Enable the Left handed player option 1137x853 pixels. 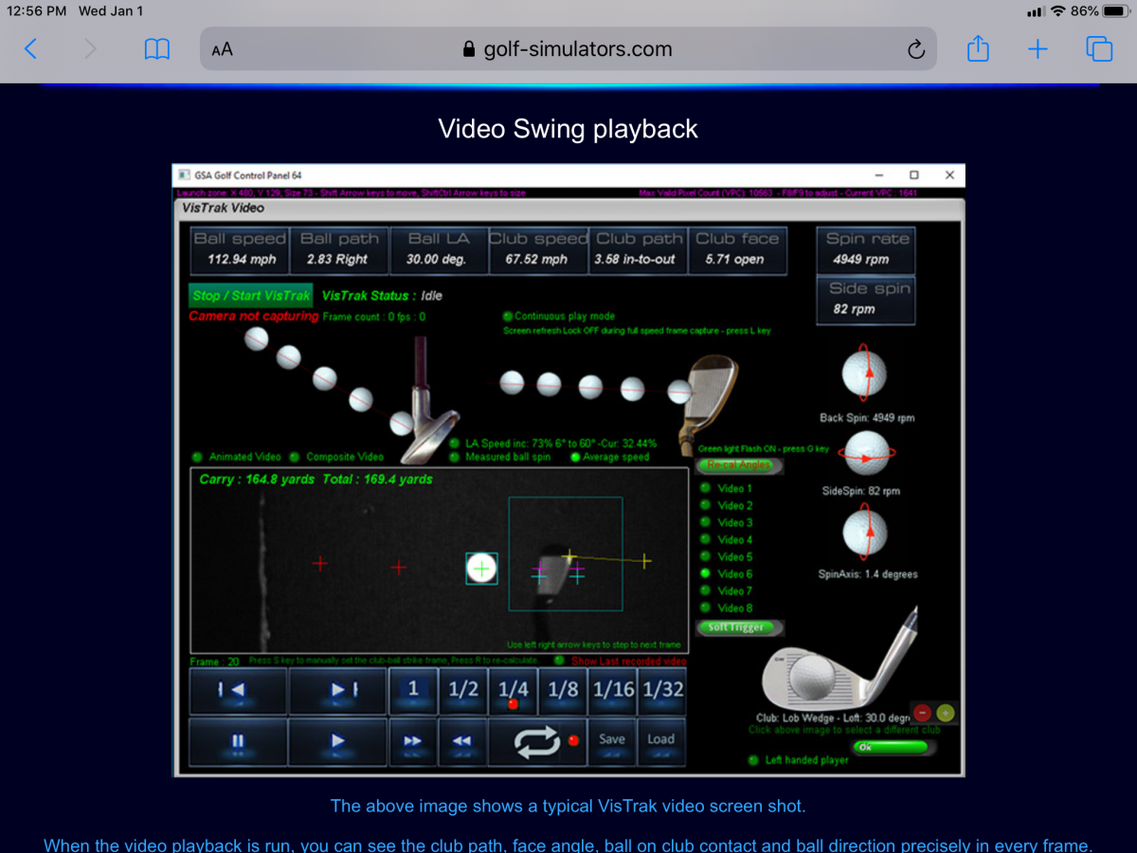(752, 760)
